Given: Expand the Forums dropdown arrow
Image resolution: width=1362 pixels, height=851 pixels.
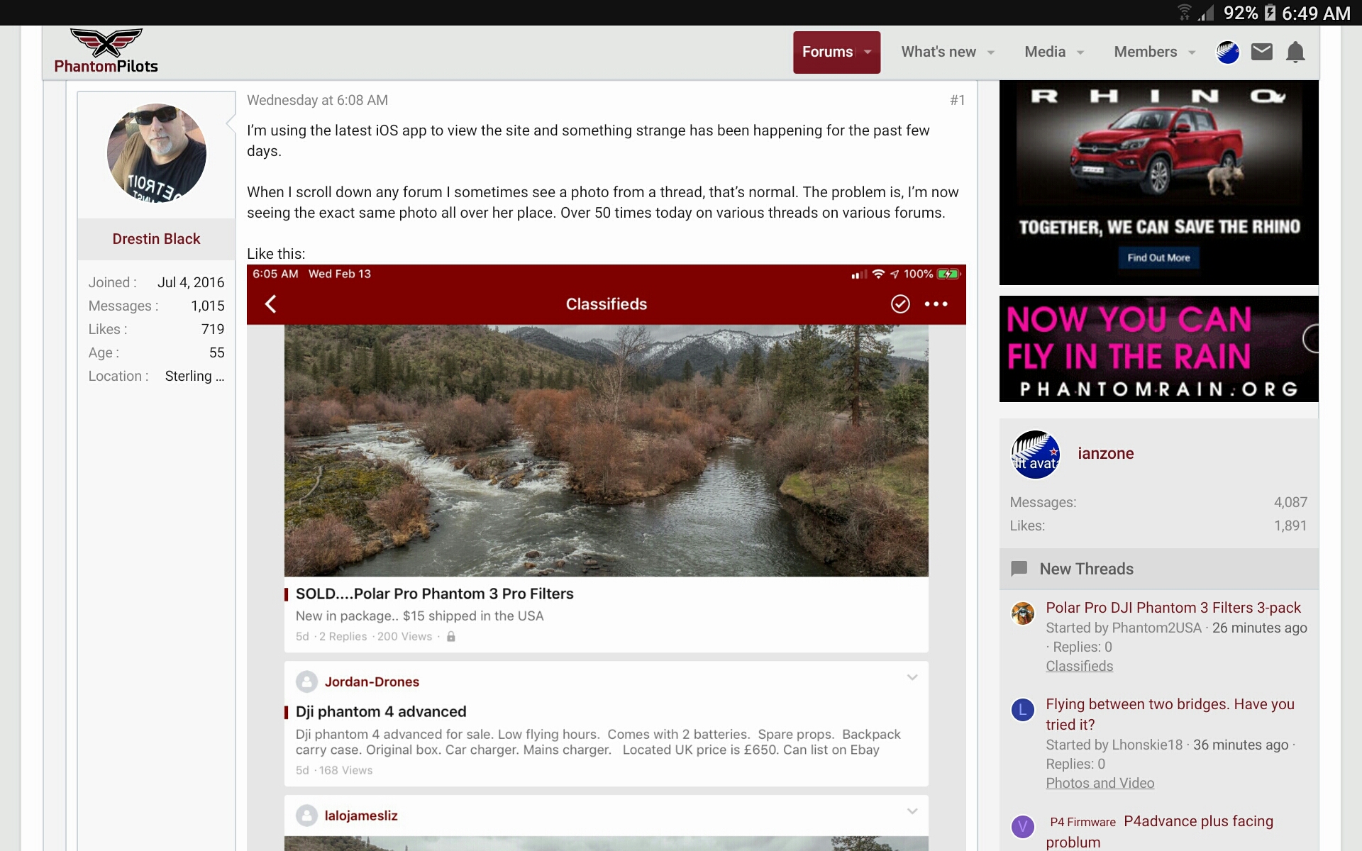Looking at the screenshot, I should pyautogui.click(x=868, y=52).
